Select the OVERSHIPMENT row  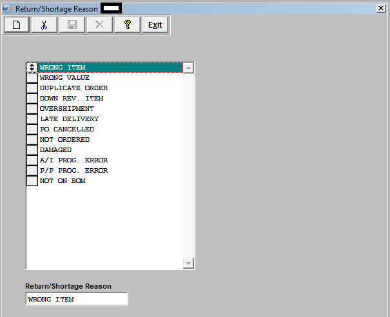(110, 109)
